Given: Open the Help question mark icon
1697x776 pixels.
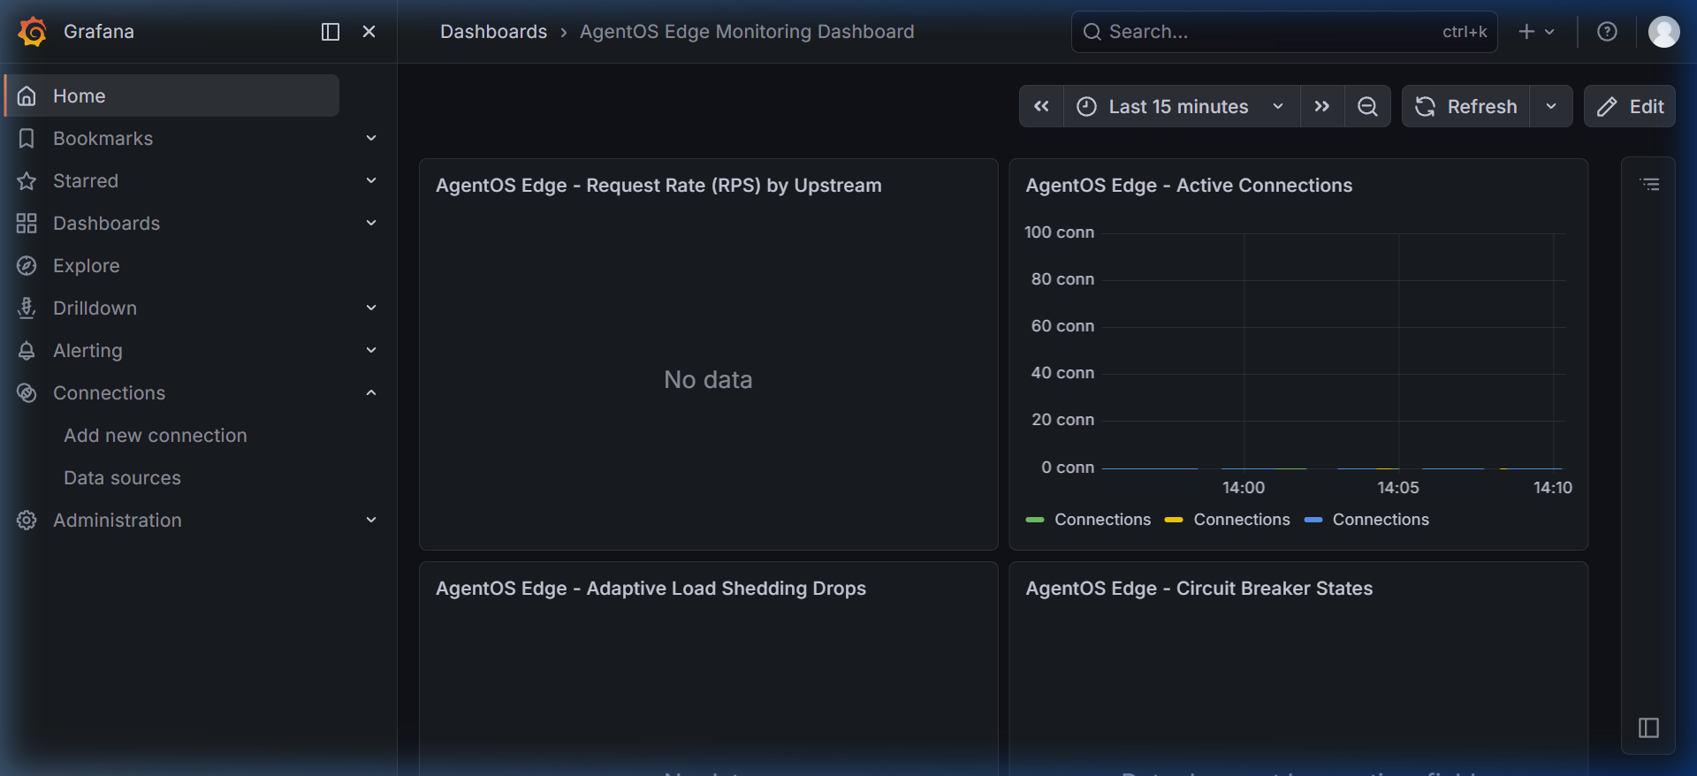Looking at the screenshot, I should (x=1607, y=32).
